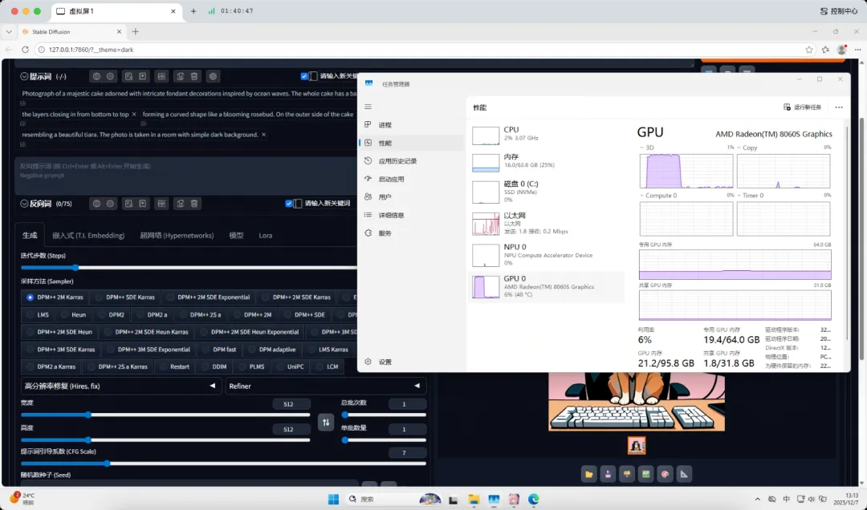This screenshot has width=867, height=510.
Task: Open 设置 in Task Manager
Action: click(x=385, y=362)
